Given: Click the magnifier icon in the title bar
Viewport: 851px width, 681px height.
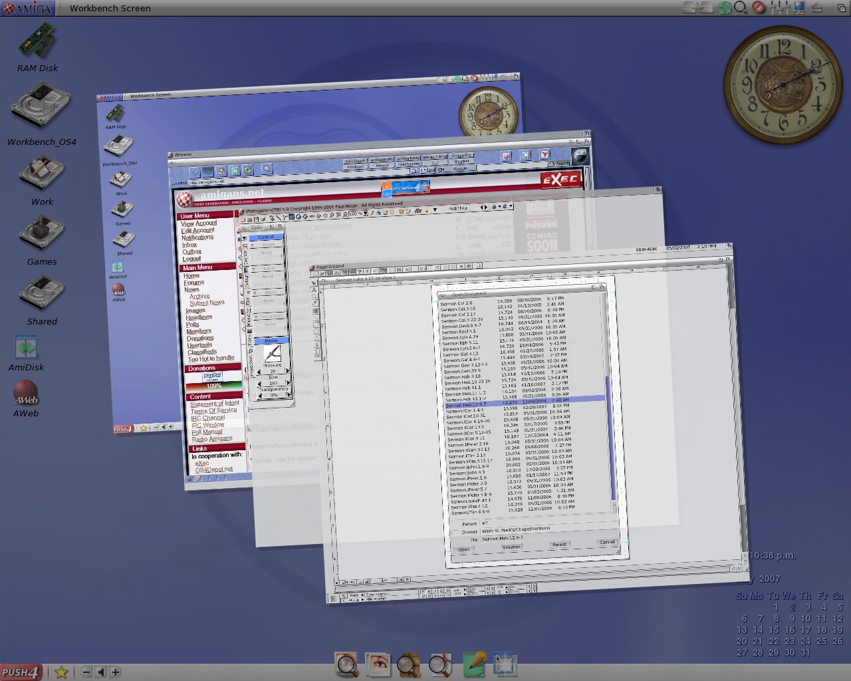Looking at the screenshot, I should 741,8.
